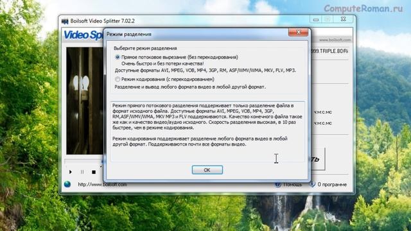
Task: Click the 'Доступные форматы AVI, MPEG' line
Action: coord(205,71)
